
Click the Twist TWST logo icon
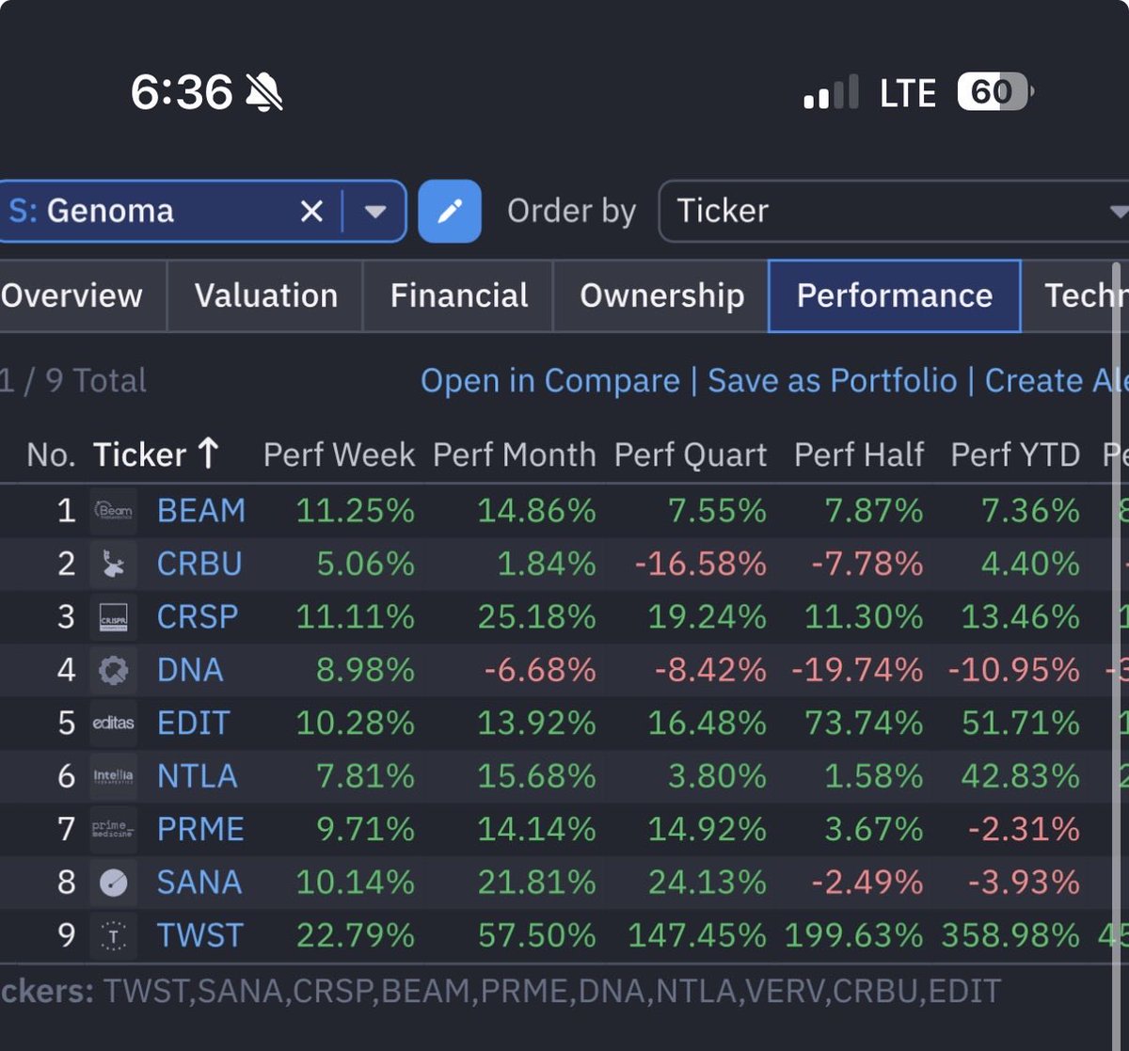(114, 935)
